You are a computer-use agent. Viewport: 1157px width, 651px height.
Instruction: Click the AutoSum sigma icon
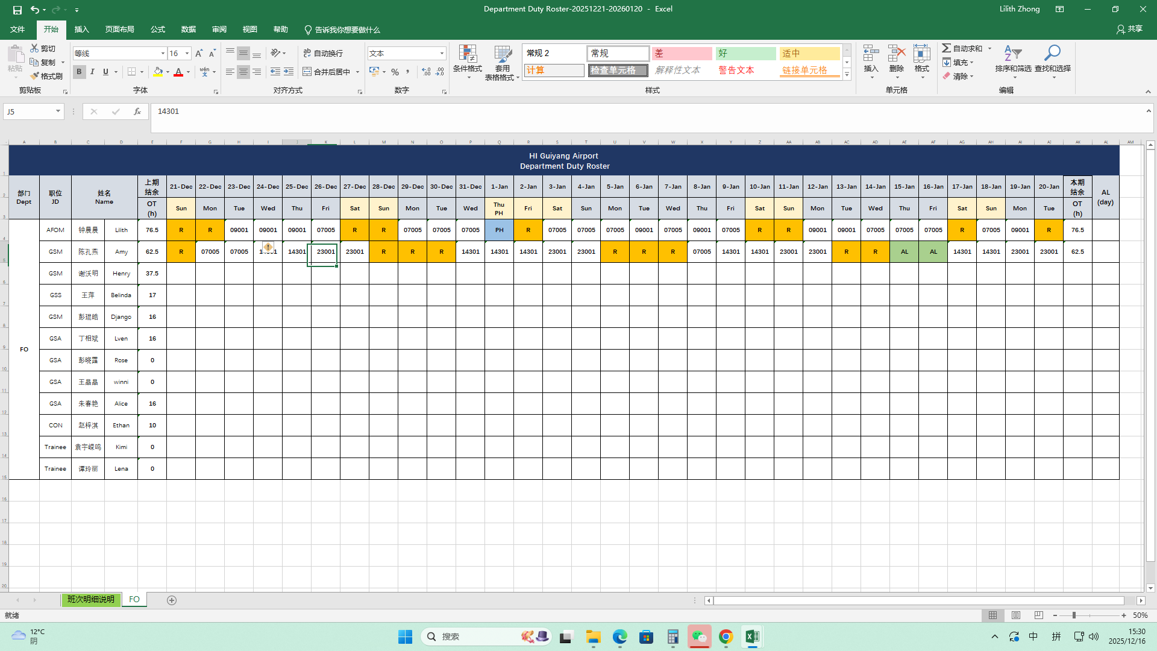point(947,48)
